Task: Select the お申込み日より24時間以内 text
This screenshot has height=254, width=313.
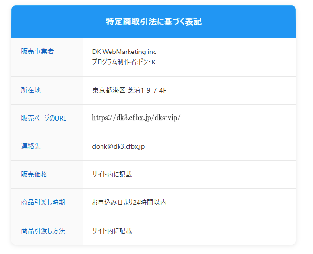Action: click(129, 202)
